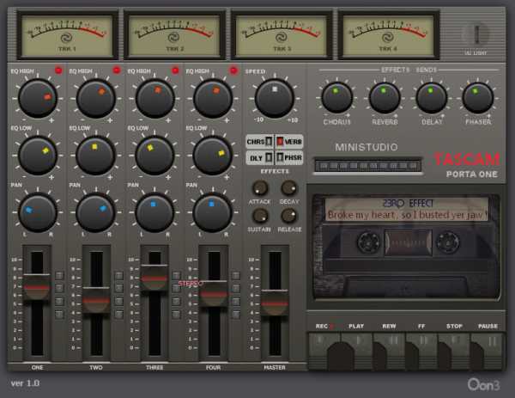
Task: Click the bottom button beside fader FOUR
Action: click(235, 315)
